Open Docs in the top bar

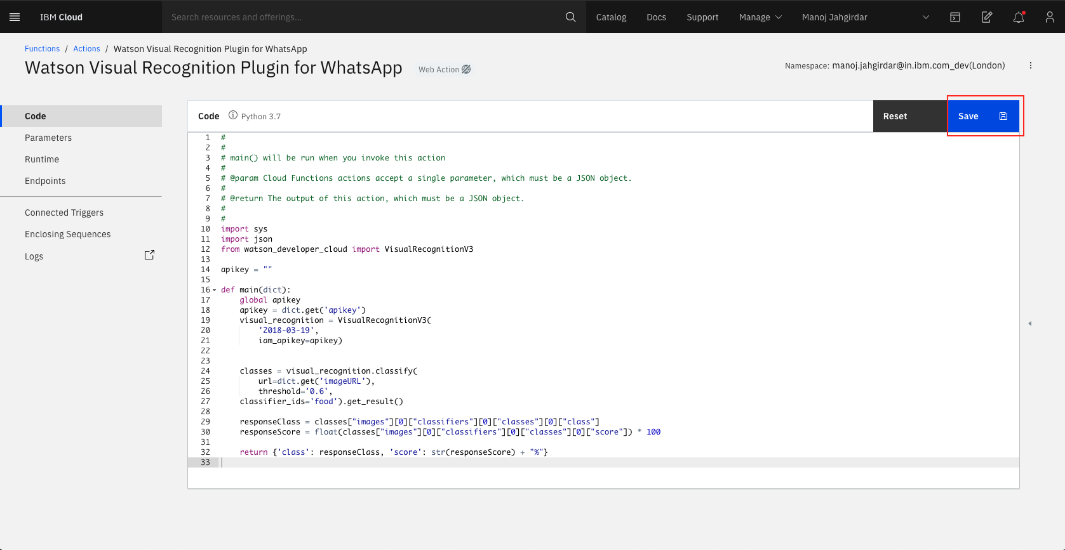tap(656, 17)
